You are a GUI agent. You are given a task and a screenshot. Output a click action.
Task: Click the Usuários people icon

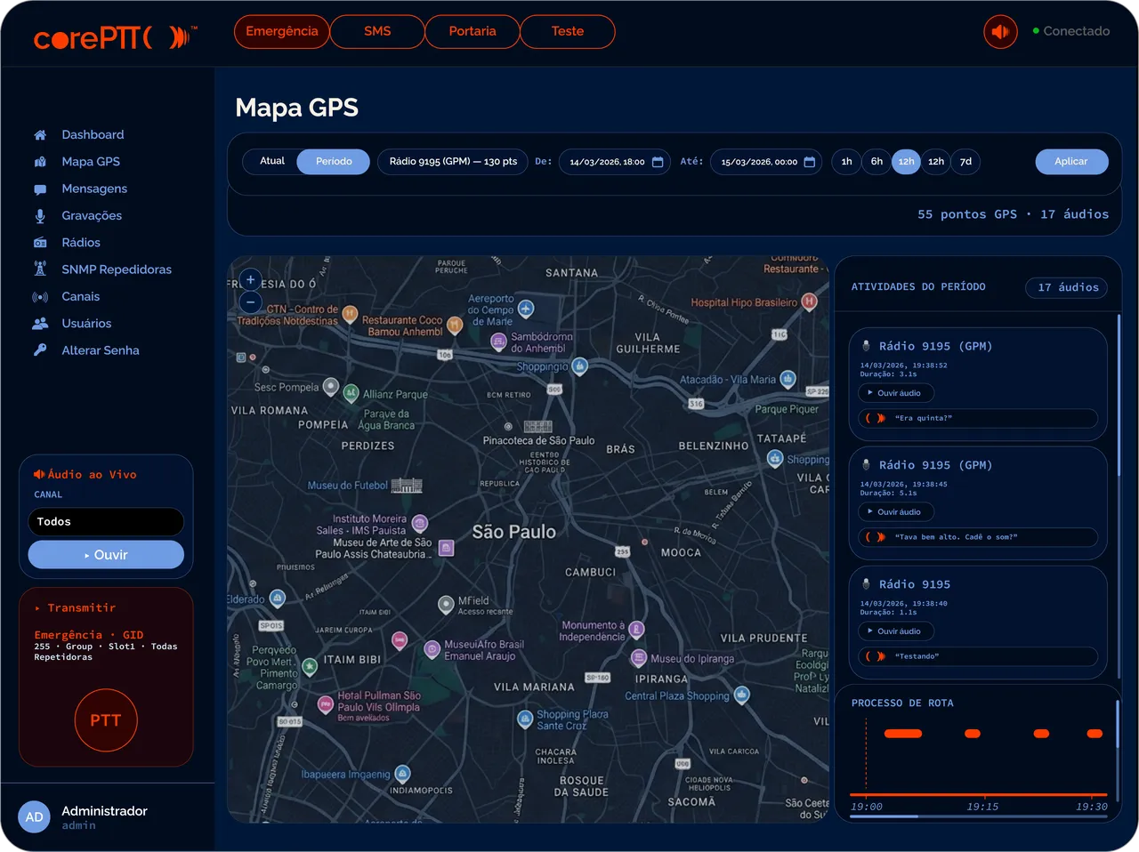coord(40,324)
